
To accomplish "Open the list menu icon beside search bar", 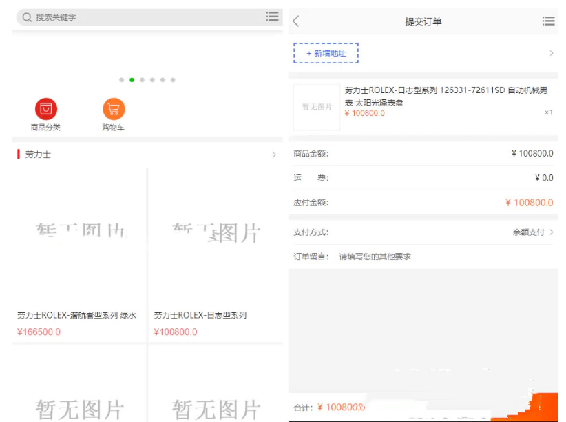I will point(273,17).
